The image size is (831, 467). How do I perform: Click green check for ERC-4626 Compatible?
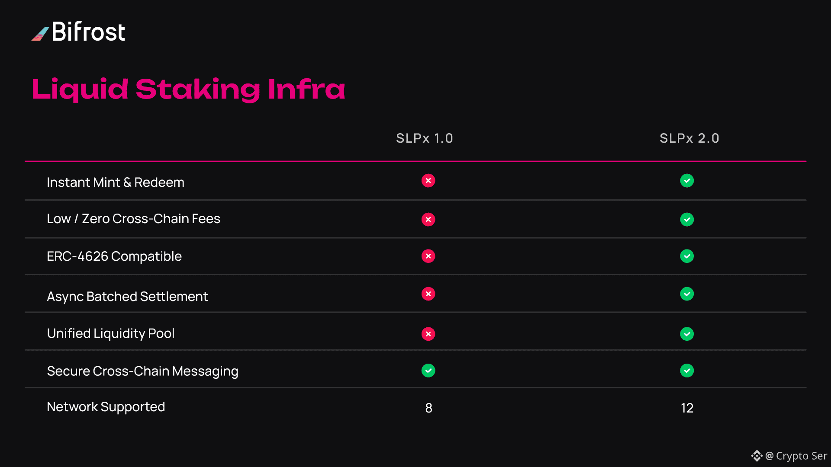point(686,256)
